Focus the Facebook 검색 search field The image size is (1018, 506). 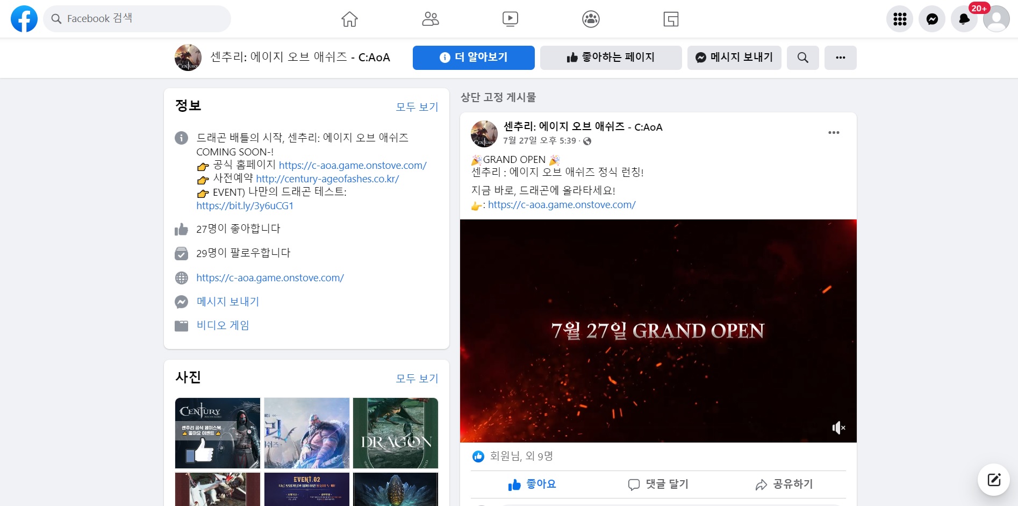[137, 19]
